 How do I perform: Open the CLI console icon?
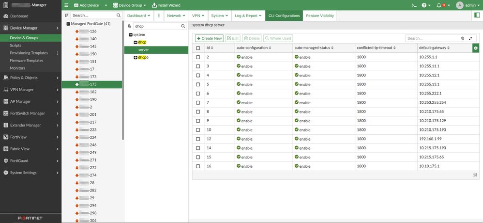(414, 5)
